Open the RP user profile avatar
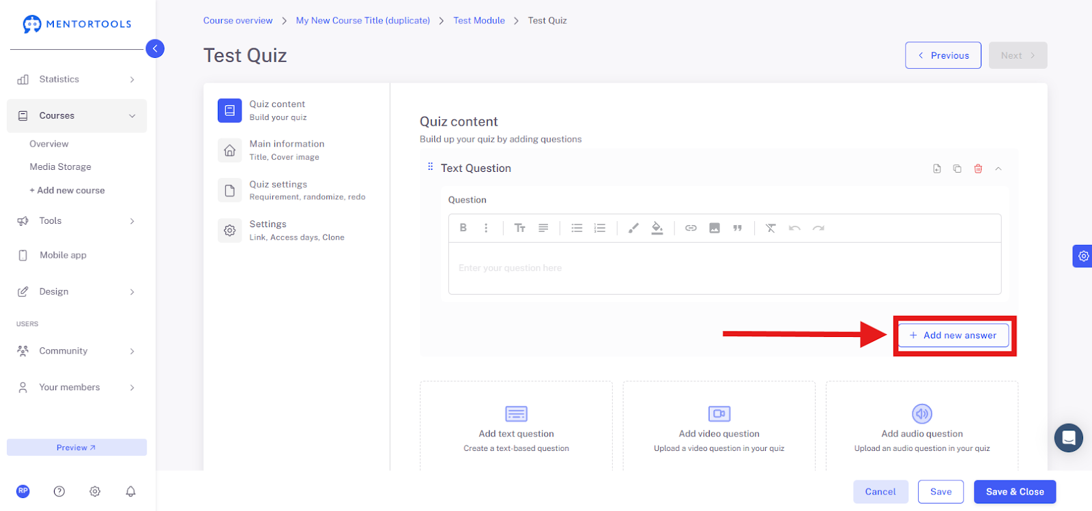The height and width of the screenshot is (511, 1092). coord(23,491)
